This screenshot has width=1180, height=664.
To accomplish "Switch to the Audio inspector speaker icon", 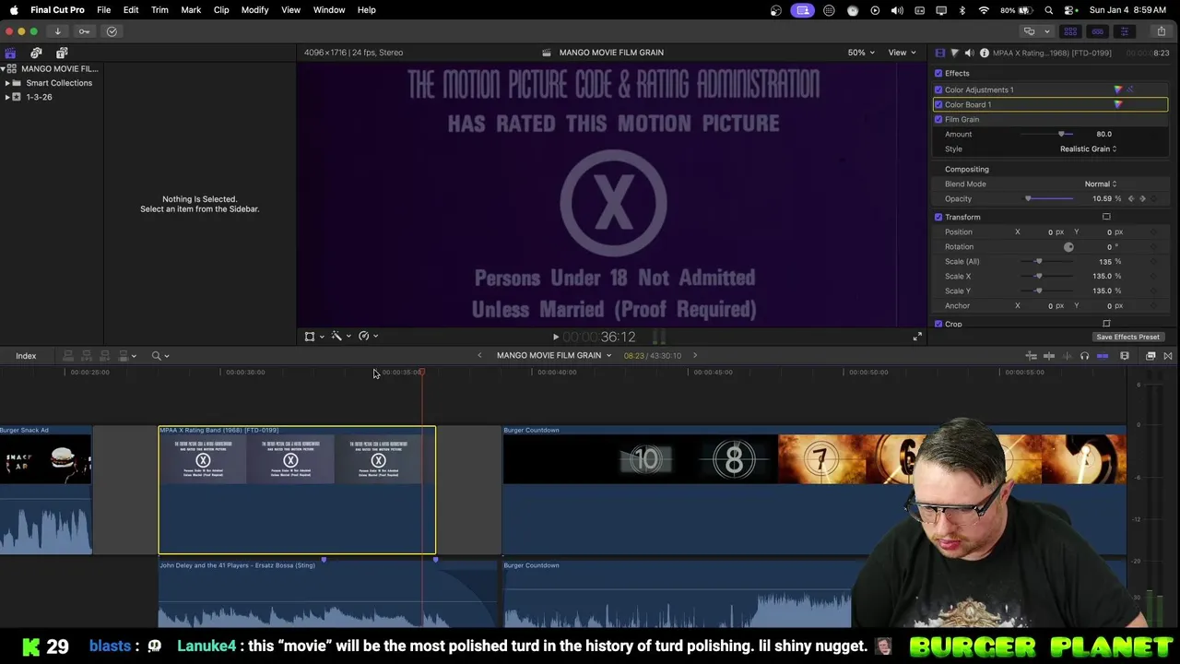I will [x=969, y=53].
